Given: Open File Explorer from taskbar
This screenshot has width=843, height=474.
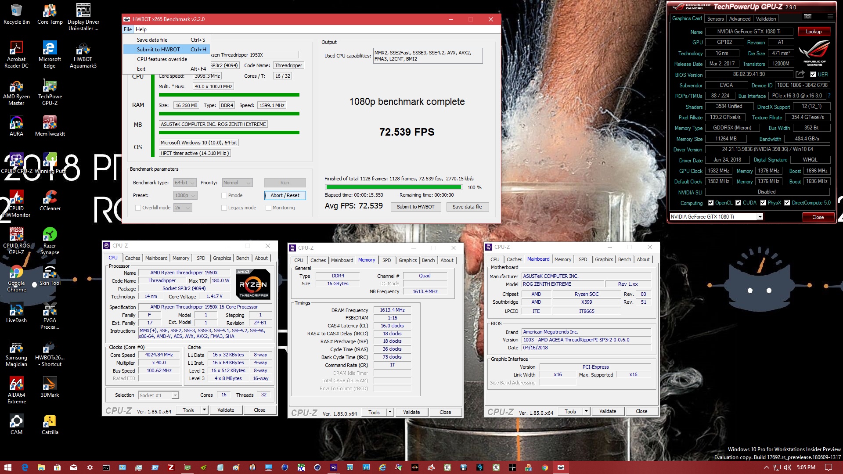Looking at the screenshot, I should tap(41, 467).
